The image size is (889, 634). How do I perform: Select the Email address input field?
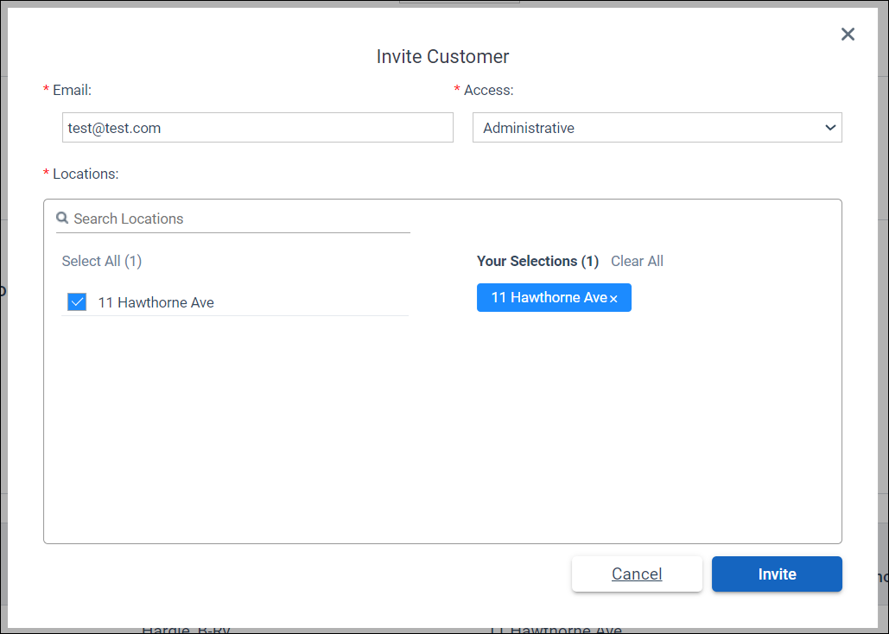[257, 127]
